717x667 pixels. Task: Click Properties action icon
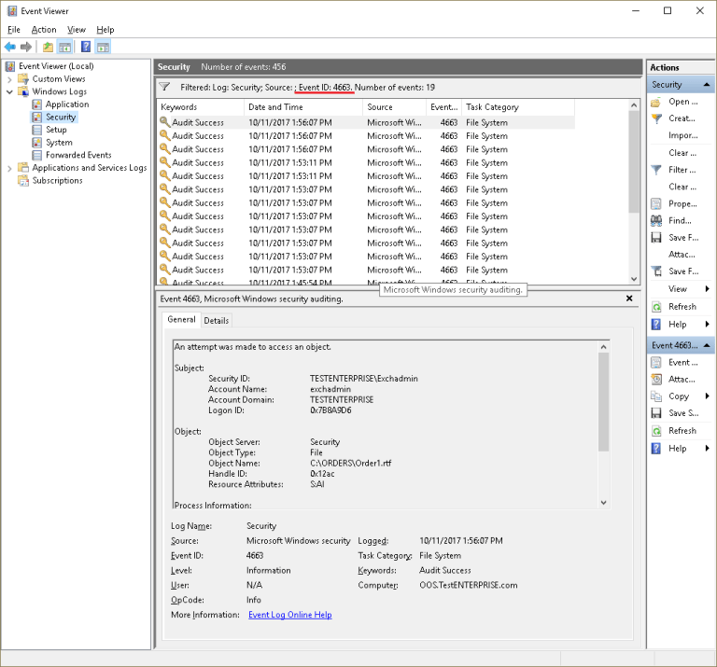(x=656, y=203)
